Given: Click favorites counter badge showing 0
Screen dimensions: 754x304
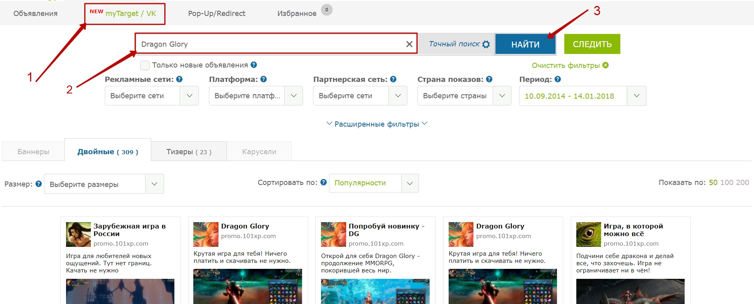Looking at the screenshot, I should 327,10.
